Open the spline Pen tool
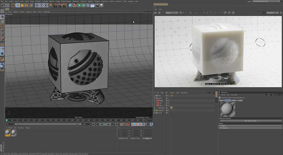 pyautogui.click(x=75, y=5)
